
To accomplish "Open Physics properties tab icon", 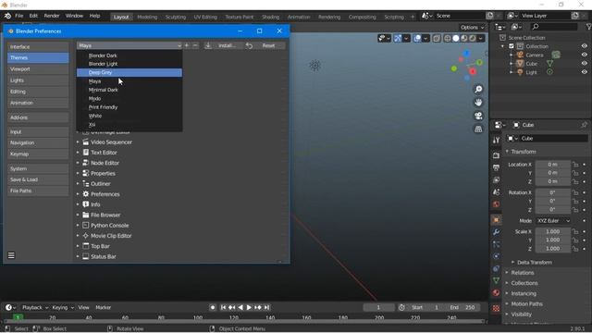I will coord(496,256).
